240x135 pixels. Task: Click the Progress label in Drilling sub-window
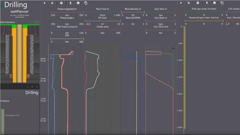click(x=5, y=101)
